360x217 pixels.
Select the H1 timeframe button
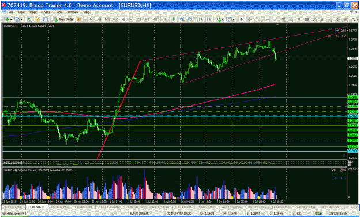[123, 20]
